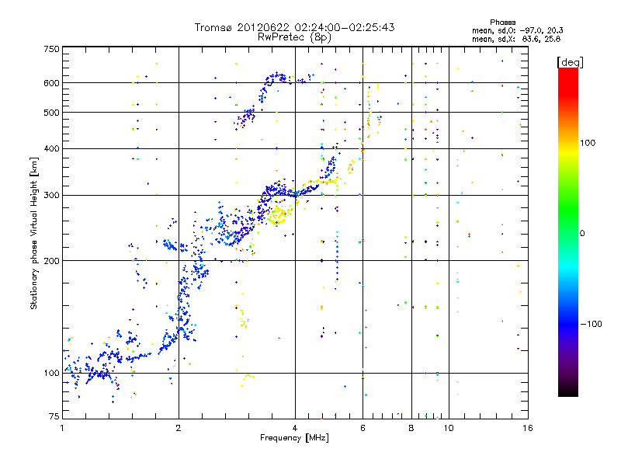Click the x-axis '8' tick label

[x=411, y=428]
